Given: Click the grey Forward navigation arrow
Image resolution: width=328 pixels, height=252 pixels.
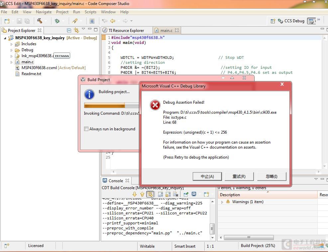Looking at the screenshot, I should click(x=125, y=21).
